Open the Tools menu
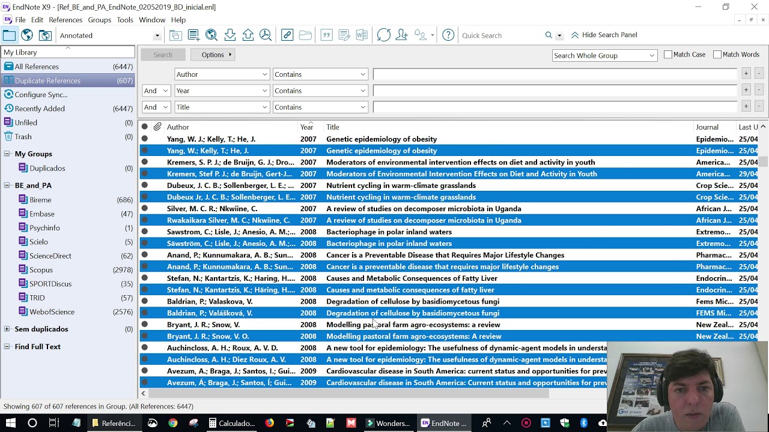This screenshot has height=432, width=769. coord(125,20)
